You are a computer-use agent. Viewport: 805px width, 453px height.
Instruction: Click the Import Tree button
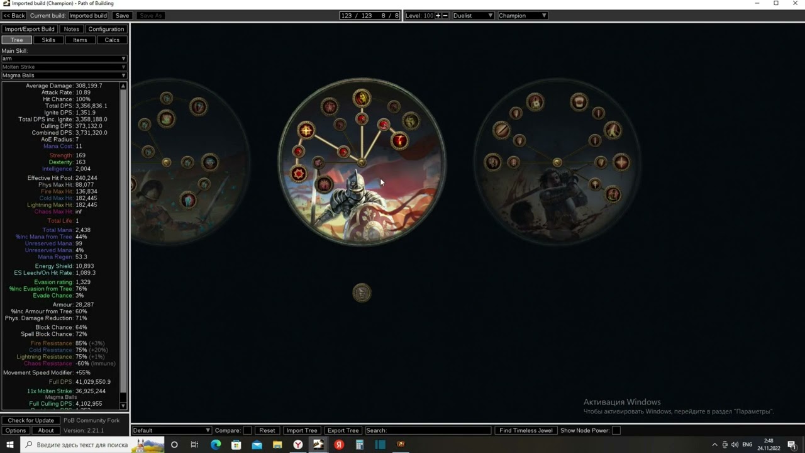(302, 430)
